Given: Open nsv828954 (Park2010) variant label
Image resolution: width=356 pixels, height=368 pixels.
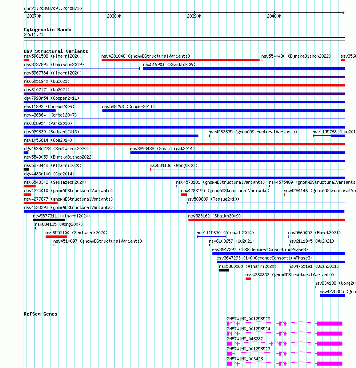Looking at the screenshot, I should [48, 123].
